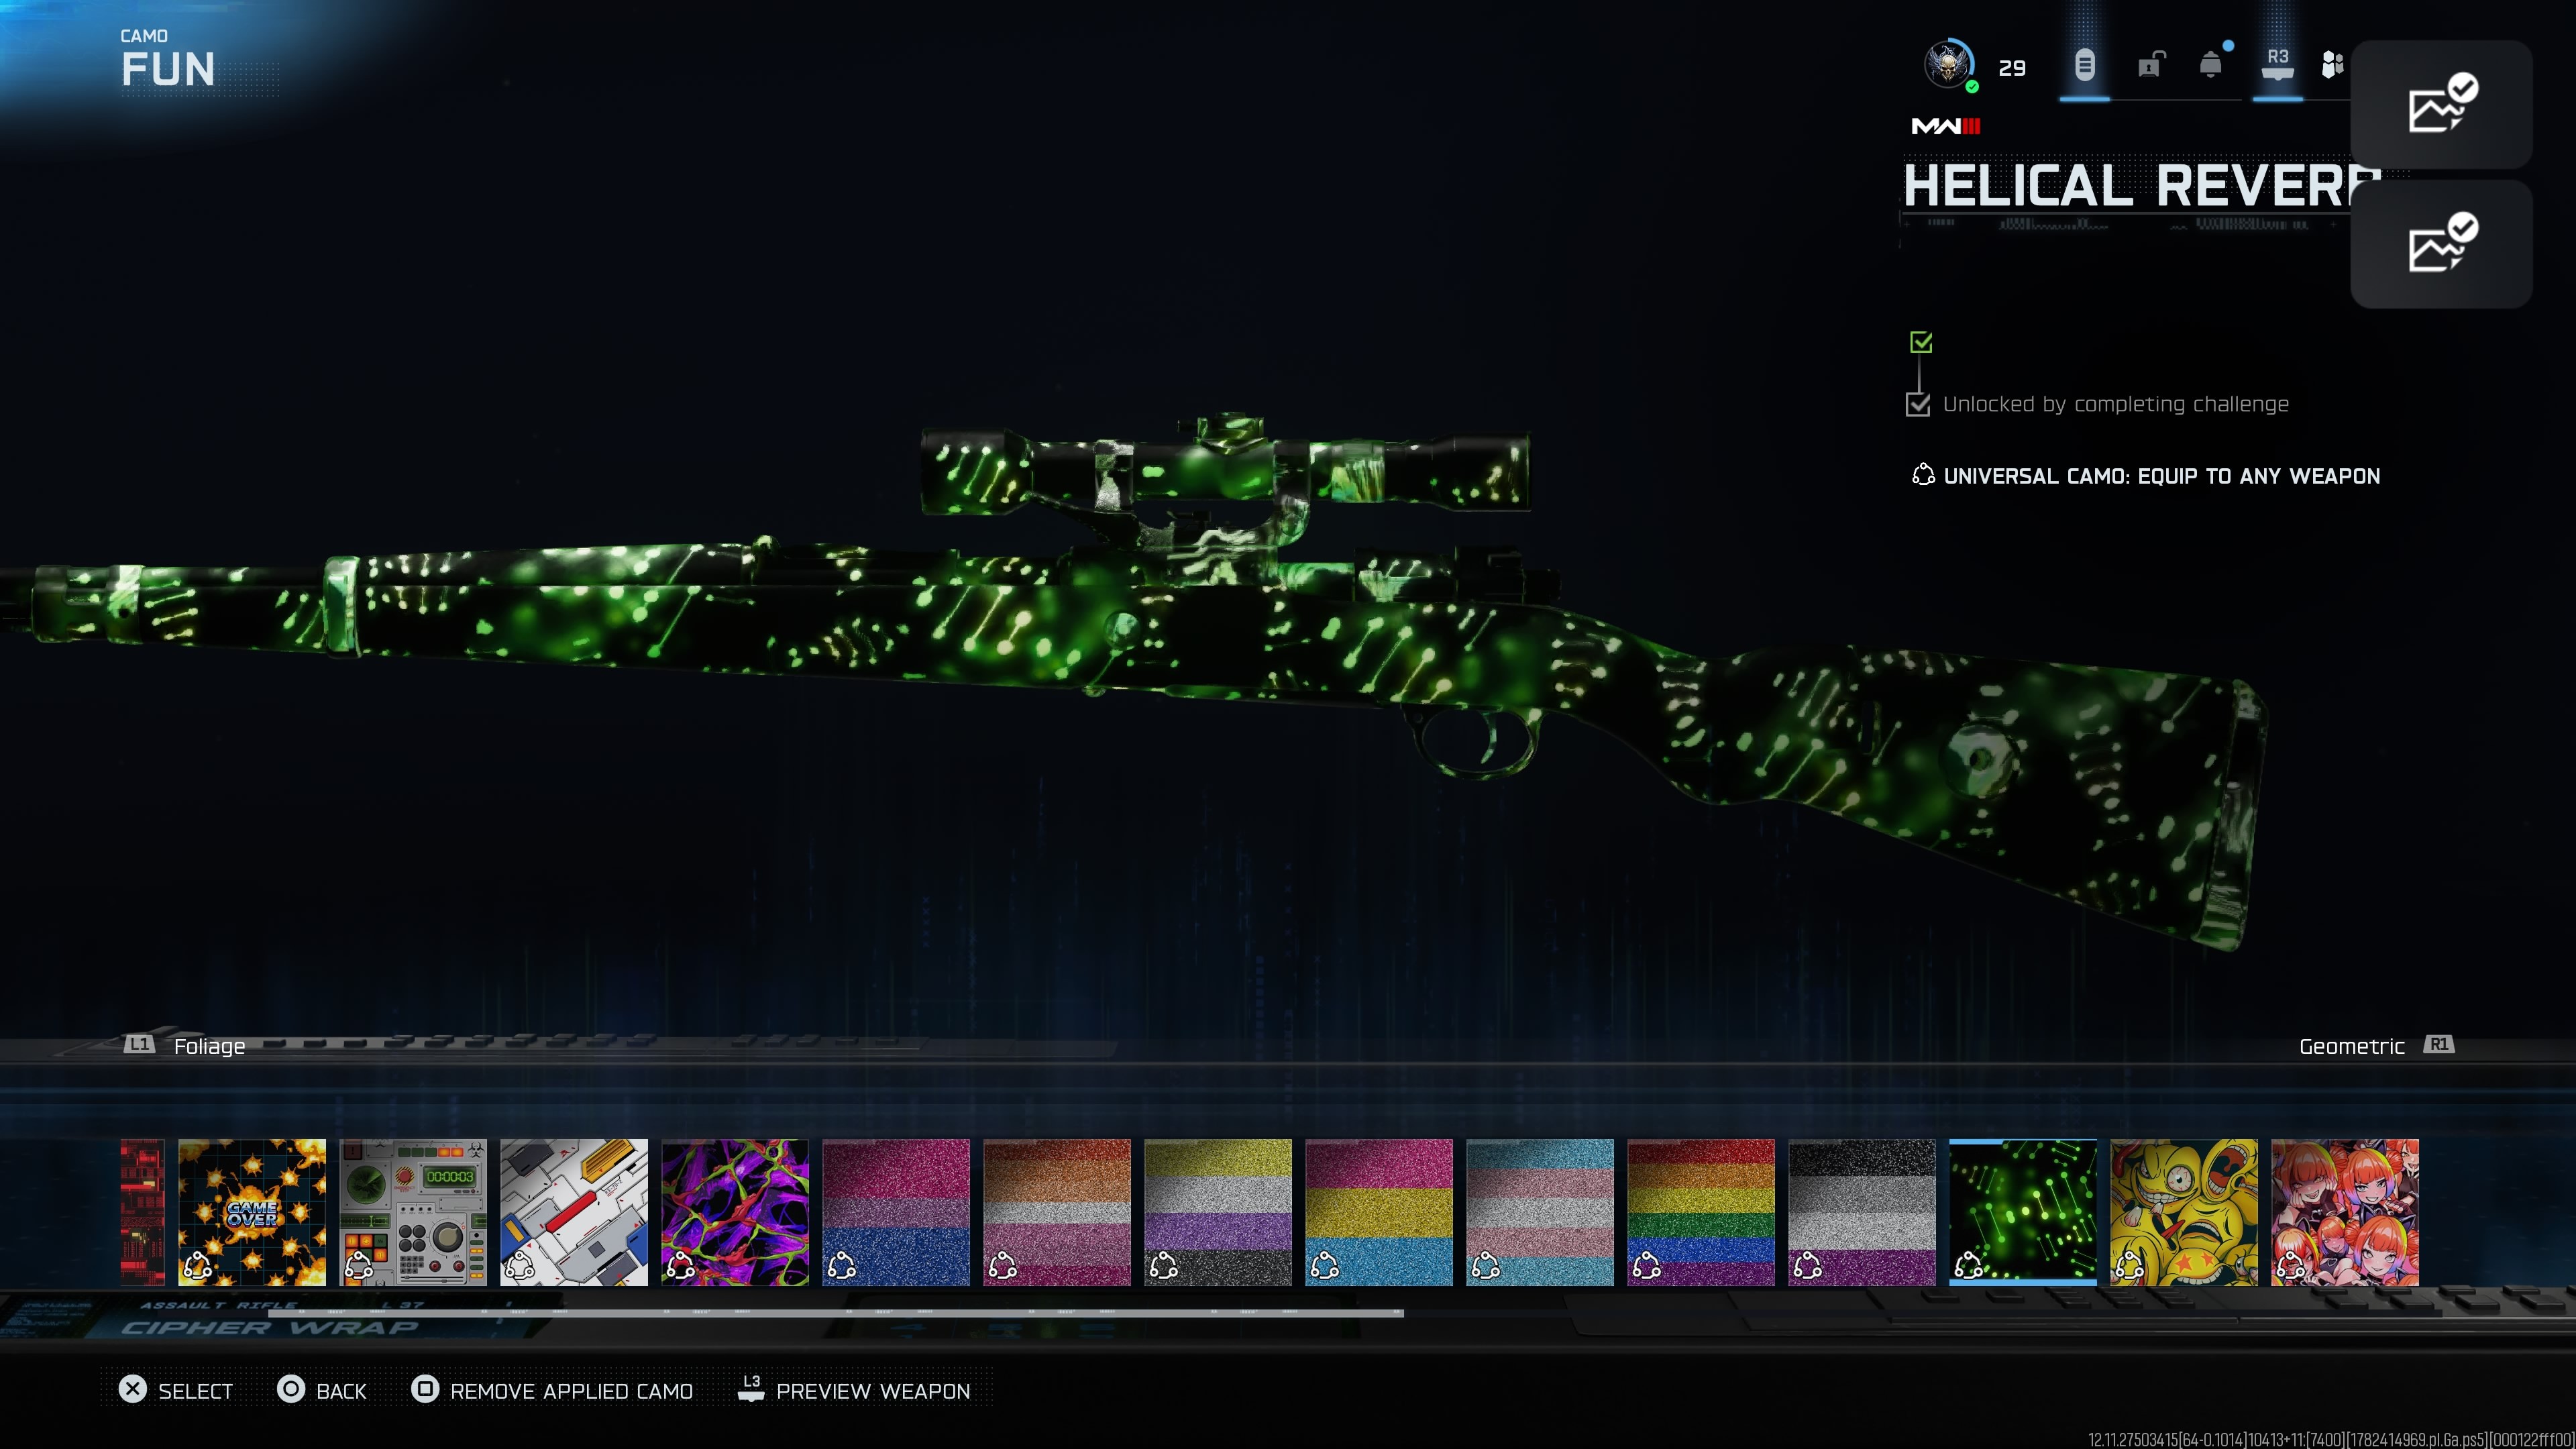Select the purple neural web camo
Screen dimensions: 2576x1449
(x=735, y=1212)
